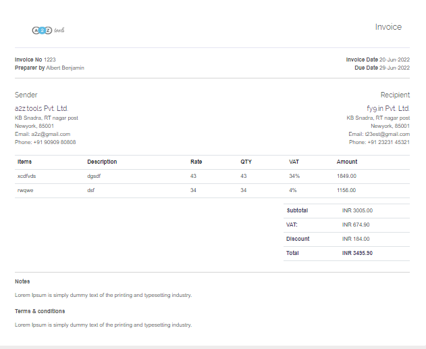The width and height of the screenshot is (426, 349).
Task: Click the Terms & conditions heading
Action: click(40, 311)
